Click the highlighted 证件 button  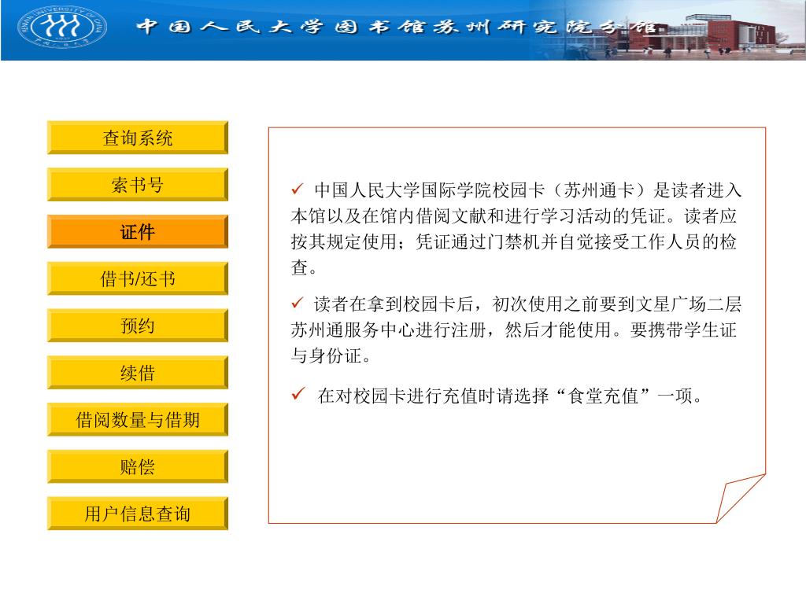click(x=137, y=232)
